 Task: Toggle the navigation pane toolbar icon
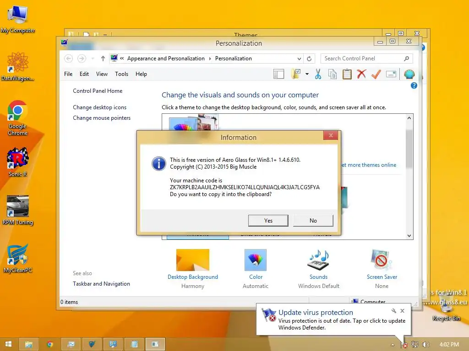pyautogui.click(x=278, y=74)
